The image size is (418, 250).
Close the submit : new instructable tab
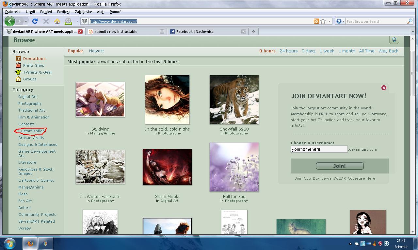pyautogui.click(x=162, y=32)
